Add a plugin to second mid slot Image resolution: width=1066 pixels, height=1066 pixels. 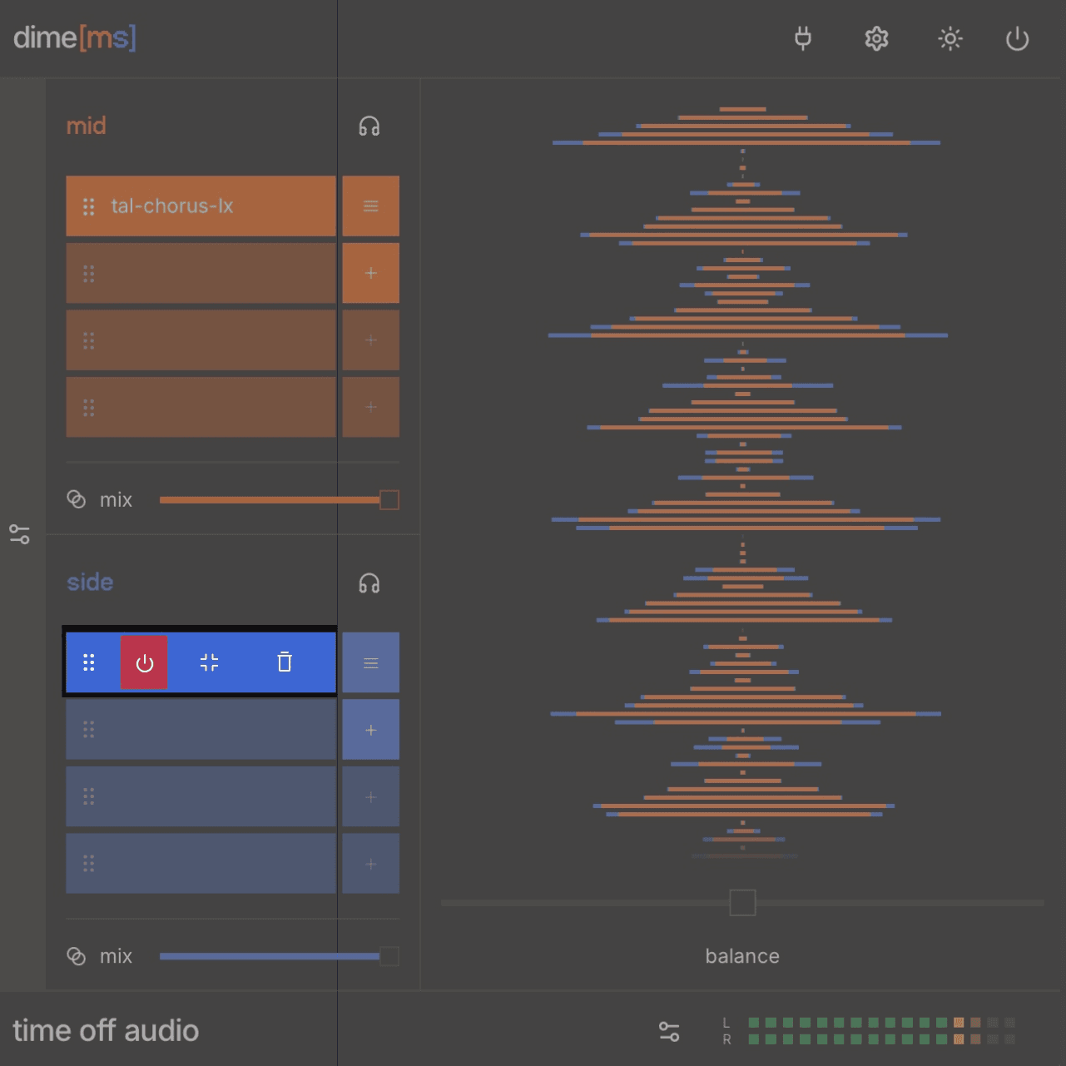tap(370, 273)
